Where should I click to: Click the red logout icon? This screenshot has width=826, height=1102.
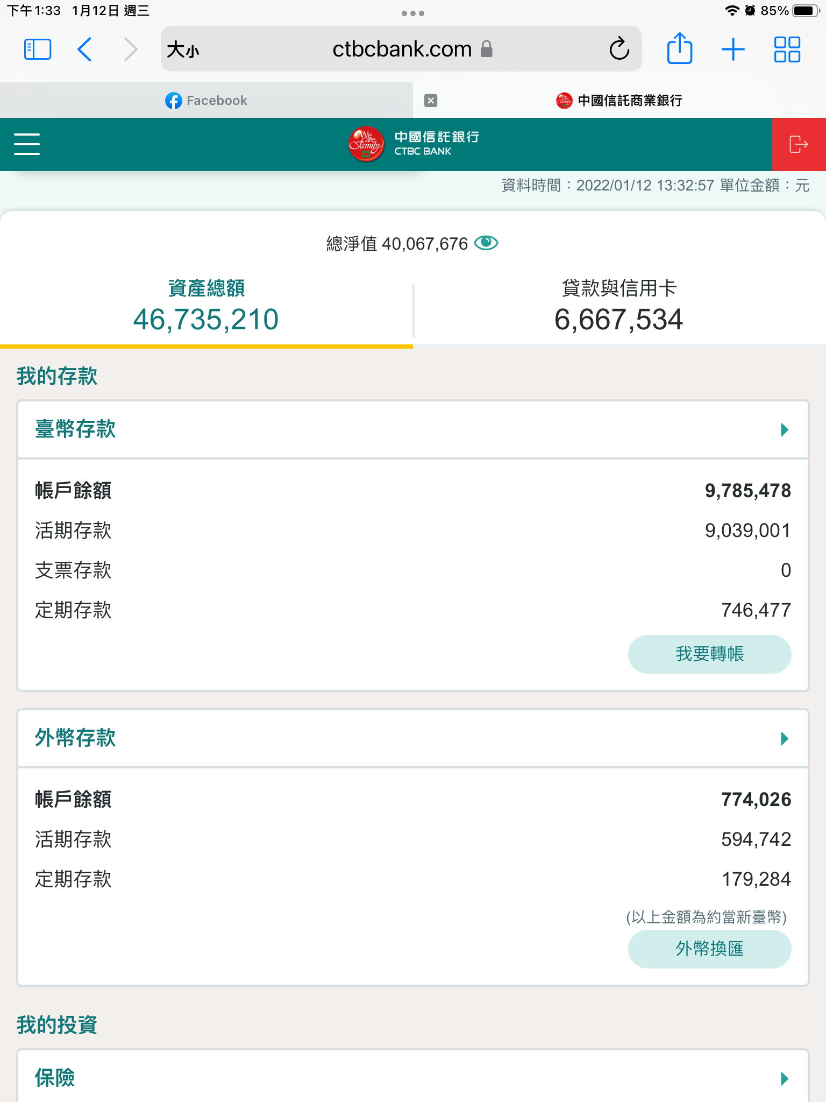pos(799,144)
